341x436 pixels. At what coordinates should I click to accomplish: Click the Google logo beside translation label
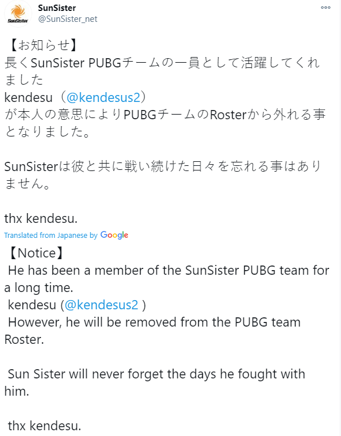114,235
